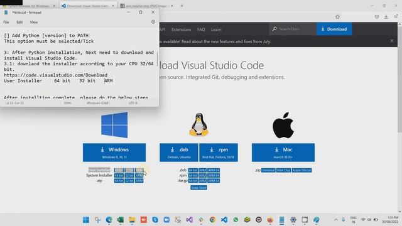Open WhatsApp from the taskbar
The height and width of the screenshot is (226, 402).
pyautogui.click(x=236, y=220)
